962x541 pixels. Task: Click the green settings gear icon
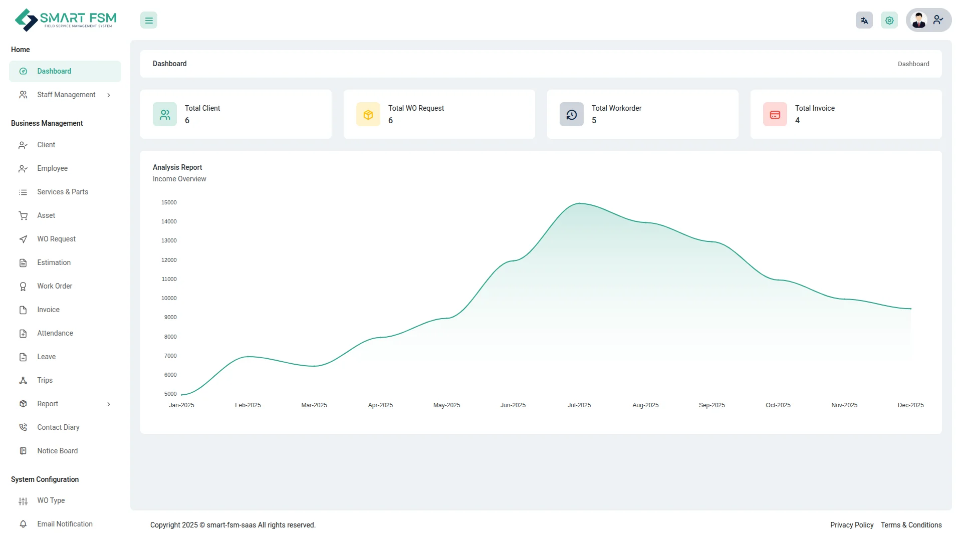pos(889,21)
